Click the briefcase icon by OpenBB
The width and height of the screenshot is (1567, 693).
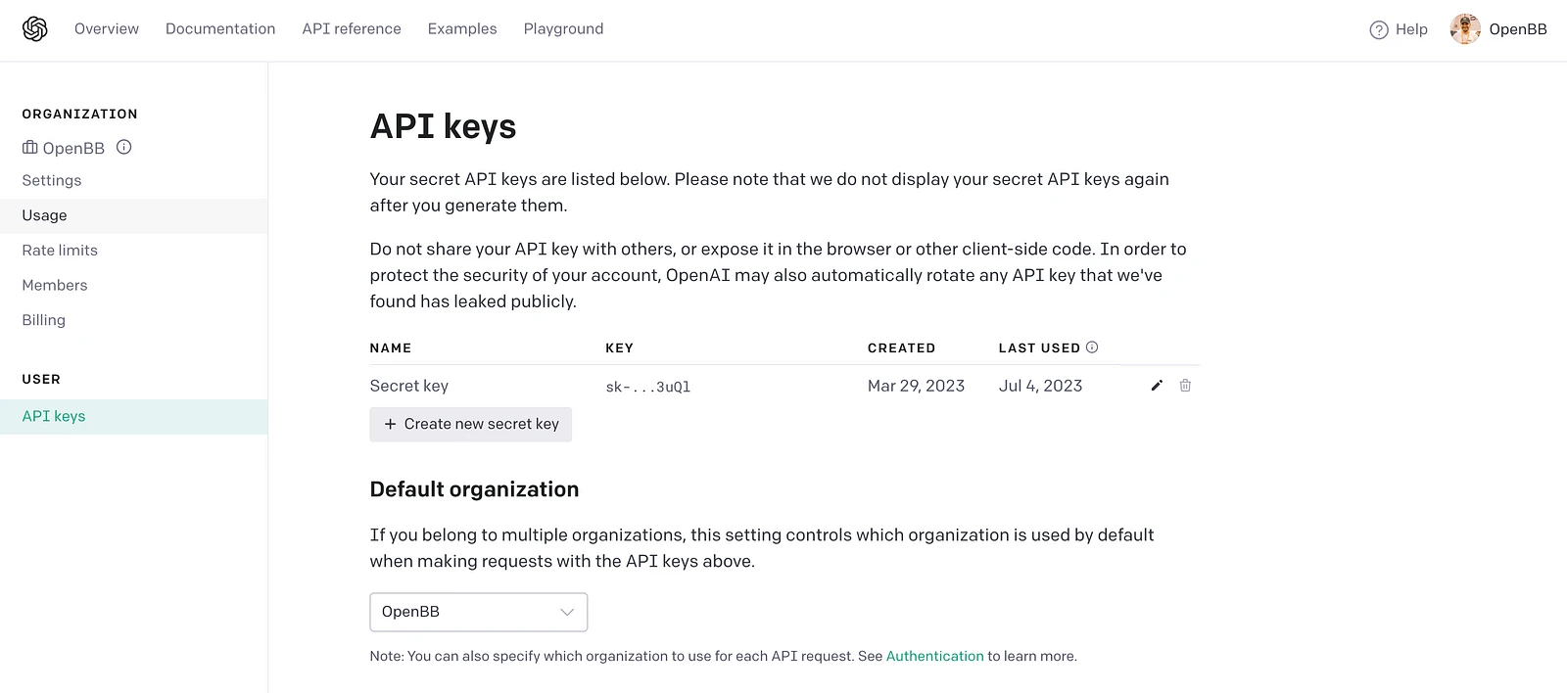30,148
